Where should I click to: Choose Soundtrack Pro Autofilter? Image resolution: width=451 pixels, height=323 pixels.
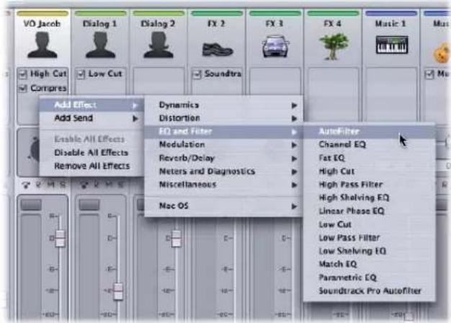[370, 291]
